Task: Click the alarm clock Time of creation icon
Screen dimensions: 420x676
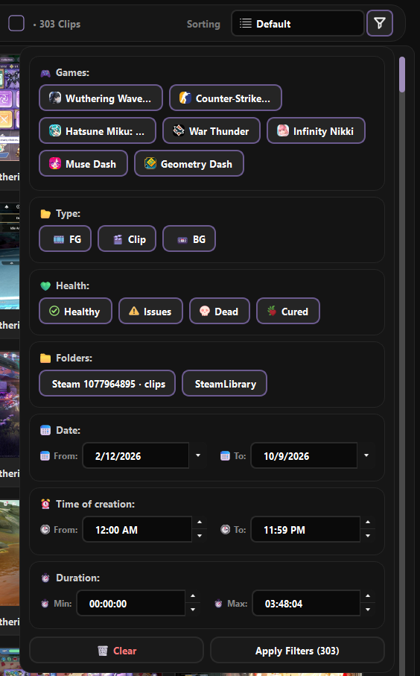Action: coord(45,504)
